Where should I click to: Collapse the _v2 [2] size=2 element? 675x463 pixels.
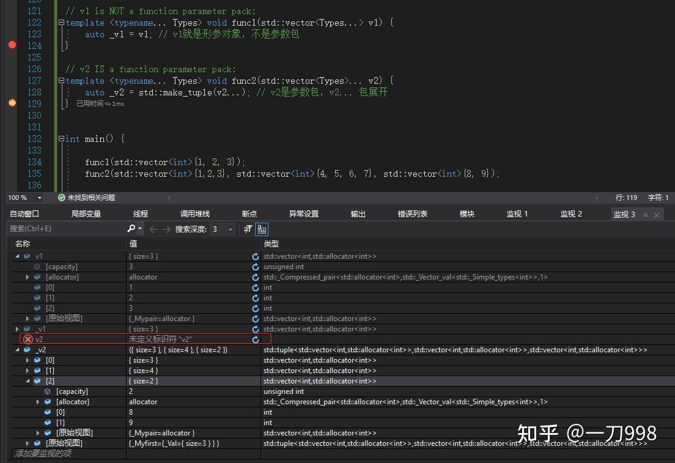(x=28, y=381)
